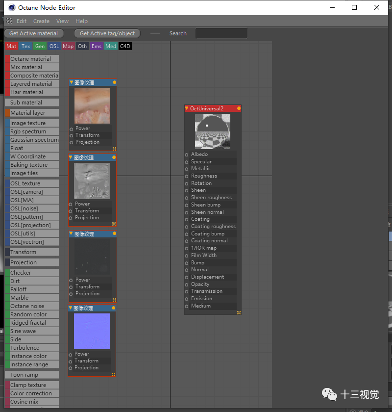Click the OctUniversal2 output dot
Image resolution: width=392 pixels, height=412 pixels.
pyautogui.click(x=239, y=108)
